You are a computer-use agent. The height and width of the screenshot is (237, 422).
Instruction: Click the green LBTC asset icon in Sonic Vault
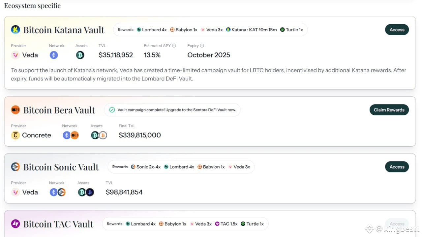(82, 192)
